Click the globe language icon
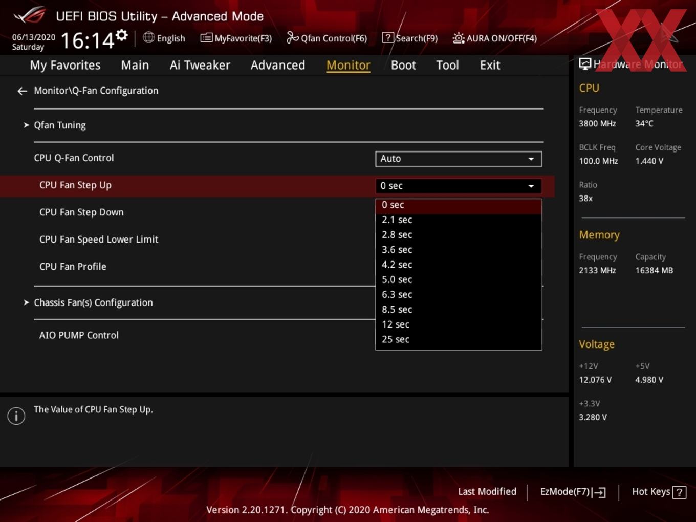This screenshot has width=696, height=522. [x=148, y=37]
